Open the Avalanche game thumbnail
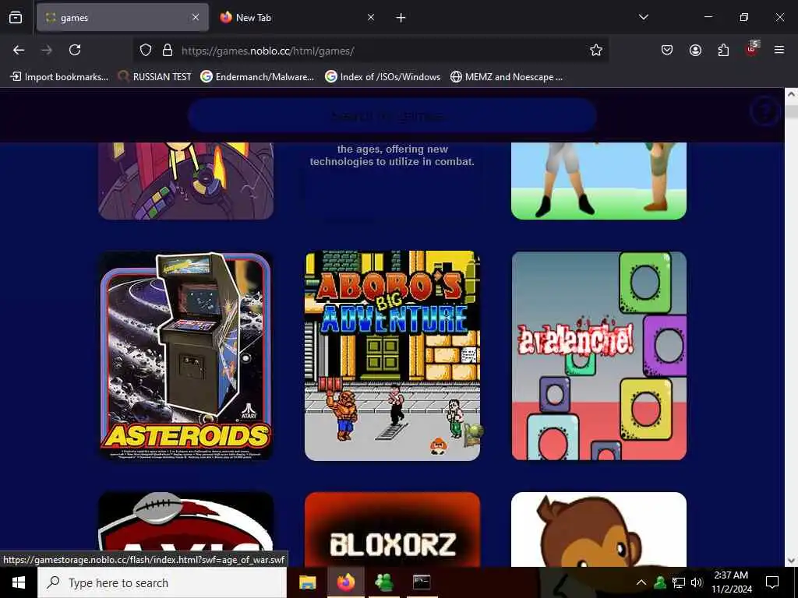This screenshot has height=598, width=798. click(x=599, y=356)
